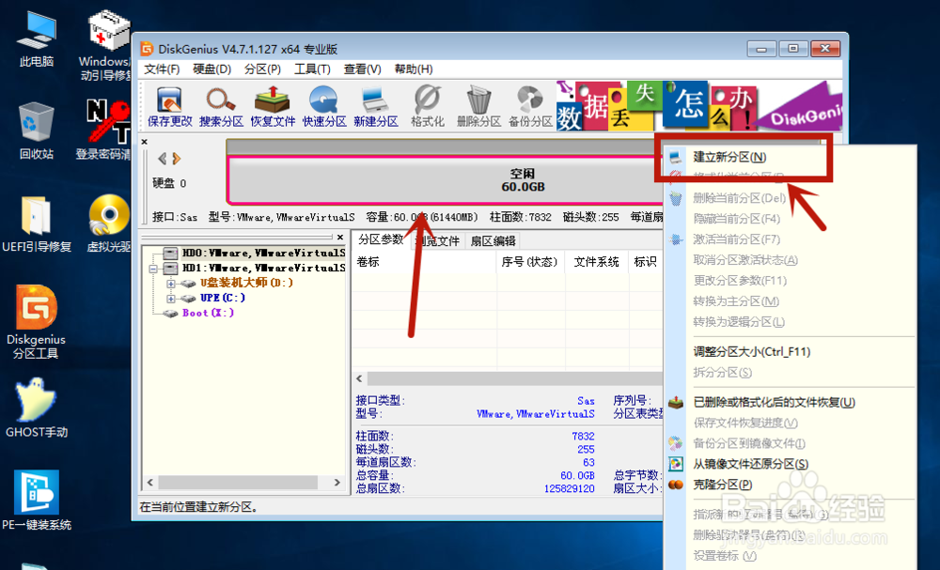
Task: Click the partition list horizontal scrollbar track
Action: click(x=515, y=379)
